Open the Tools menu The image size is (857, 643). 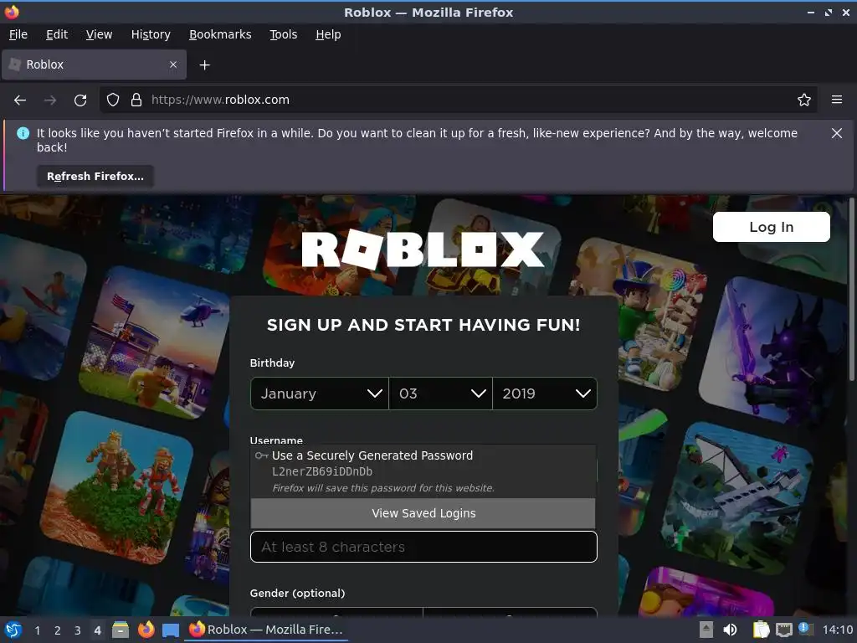(283, 34)
